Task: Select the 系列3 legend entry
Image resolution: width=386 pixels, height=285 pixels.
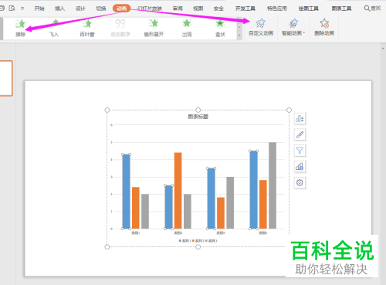Action: tap(211, 241)
